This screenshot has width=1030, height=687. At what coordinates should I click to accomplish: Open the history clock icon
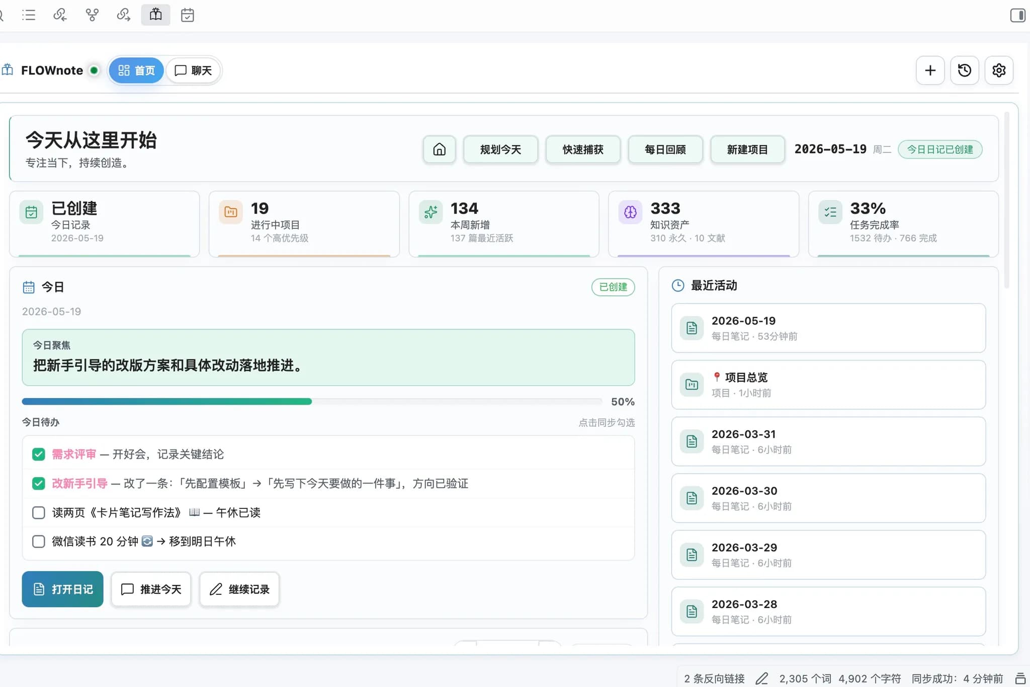coord(964,70)
